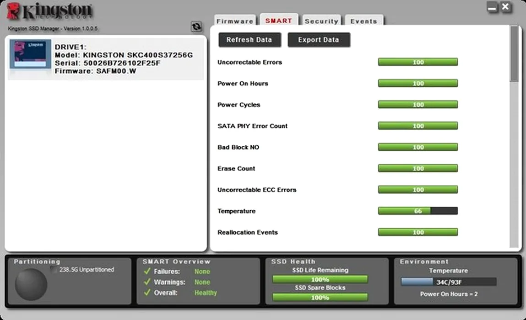This screenshot has height=320, width=526.
Task: Click the drive list refresh icon
Action: pos(196,27)
